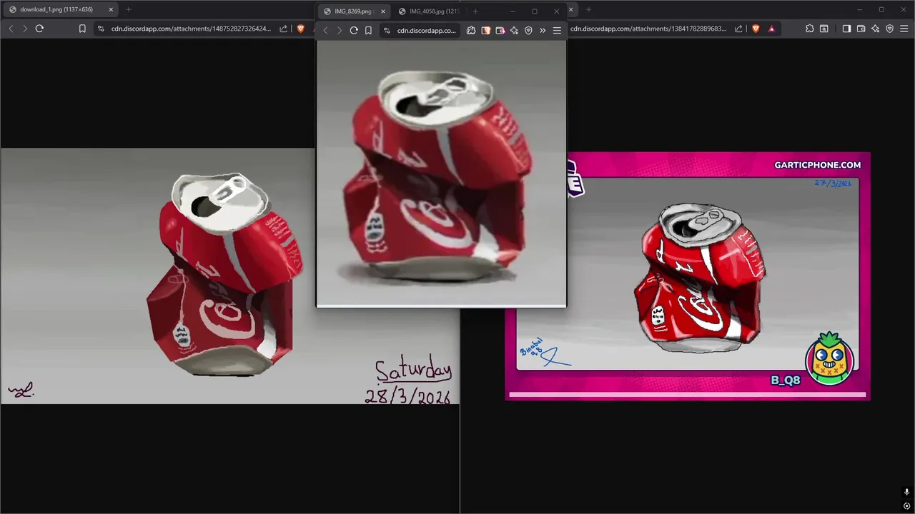
Task: Open the Brave Wallet icon in IMG_8269 window
Action: (500, 31)
